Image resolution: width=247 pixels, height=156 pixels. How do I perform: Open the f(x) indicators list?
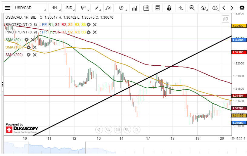tap(108, 8)
